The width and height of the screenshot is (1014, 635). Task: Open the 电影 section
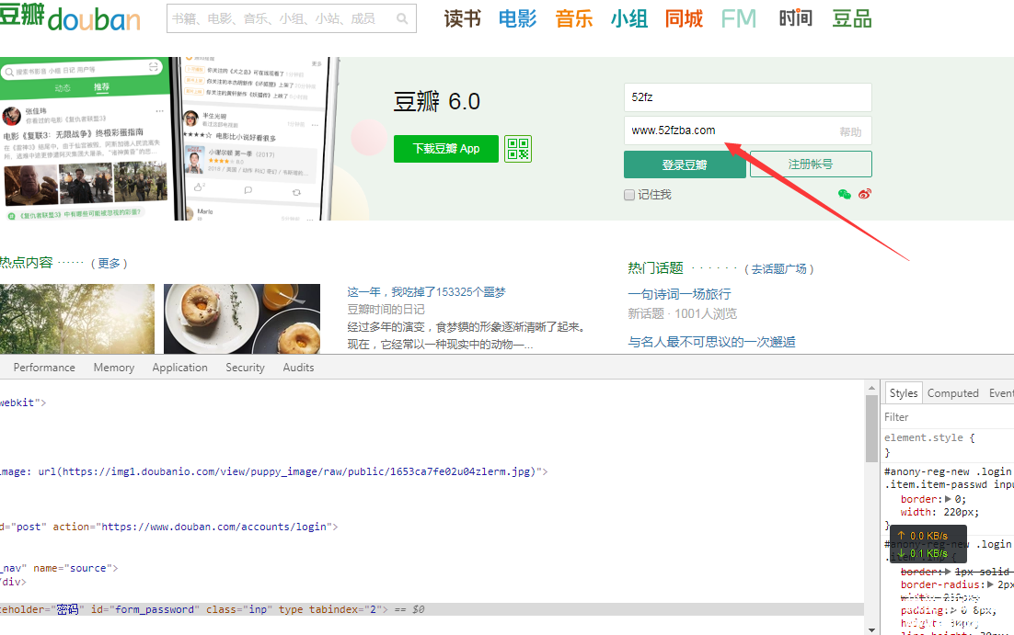(517, 18)
